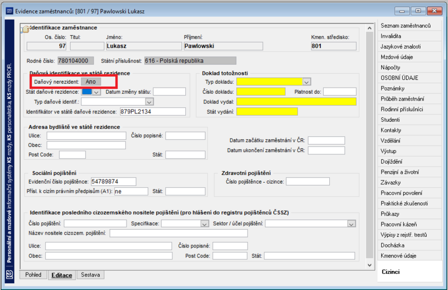Screen dimensions: 448x290
Task: Open Mzdové údaje section
Action: [409, 57]
